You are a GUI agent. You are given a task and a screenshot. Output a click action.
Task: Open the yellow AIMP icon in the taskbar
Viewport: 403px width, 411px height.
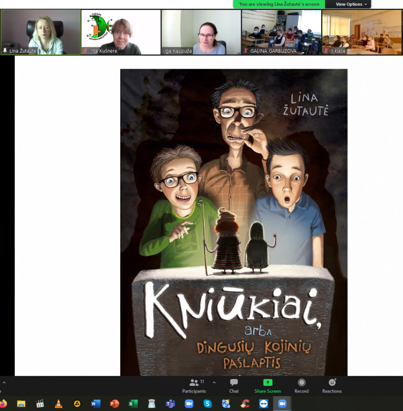point(77,404)
